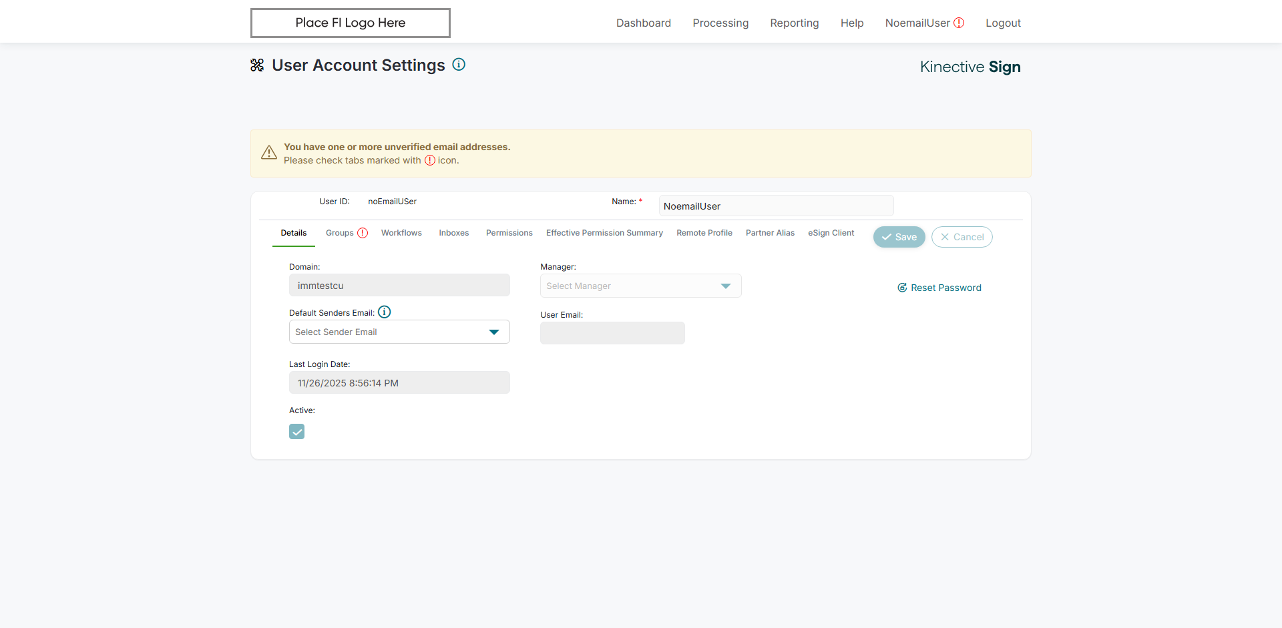
Task: Click the red exclamation icon in banner text
Action: [430, 160]
